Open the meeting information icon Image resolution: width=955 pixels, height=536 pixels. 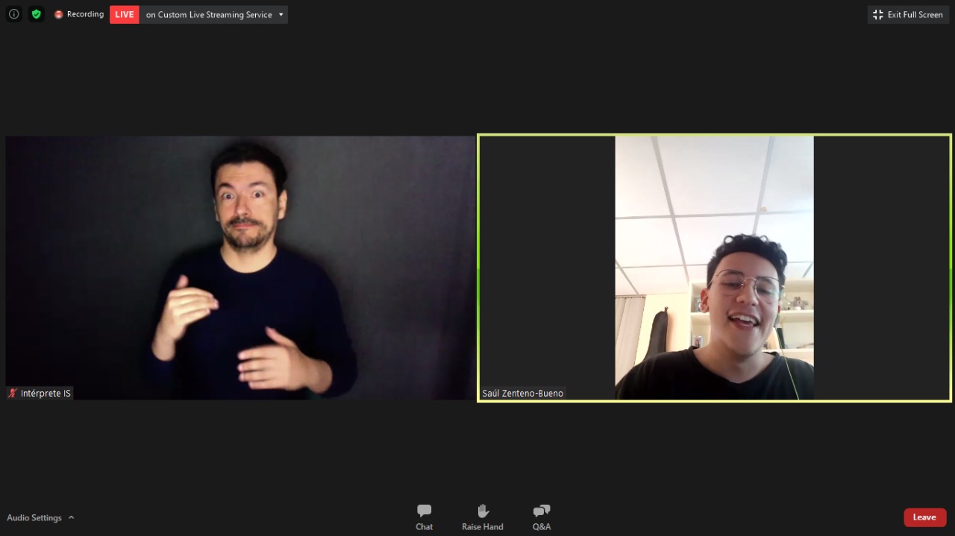[x=14, y=14]
